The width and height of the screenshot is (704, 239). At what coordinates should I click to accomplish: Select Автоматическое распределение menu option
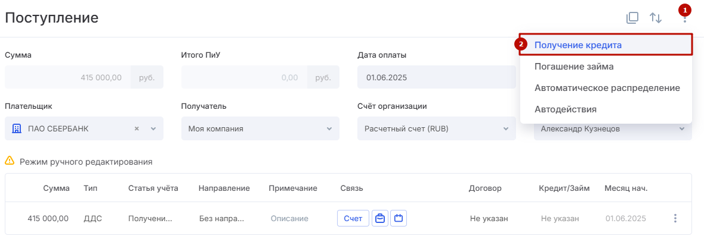pyautogui.click(x=606, y=88)
